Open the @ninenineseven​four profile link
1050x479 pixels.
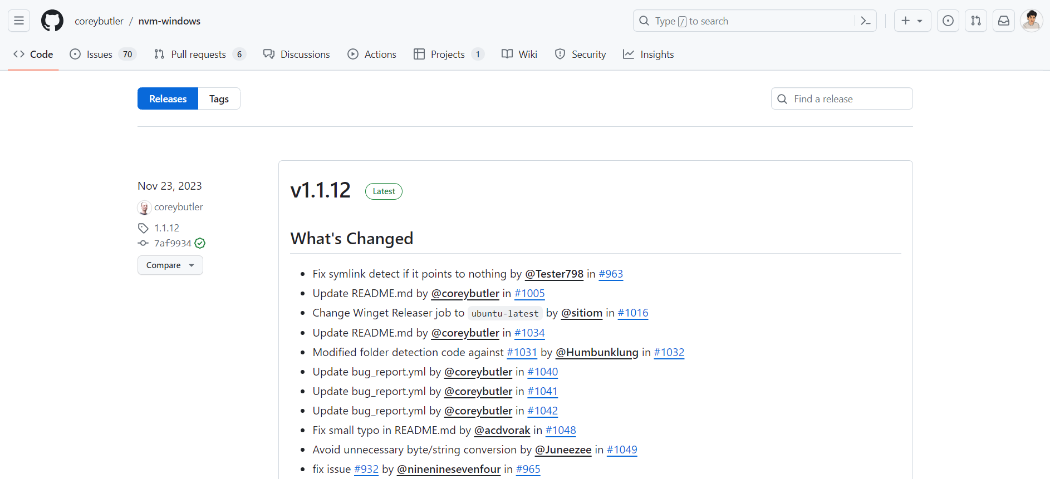tap(449, 469)
